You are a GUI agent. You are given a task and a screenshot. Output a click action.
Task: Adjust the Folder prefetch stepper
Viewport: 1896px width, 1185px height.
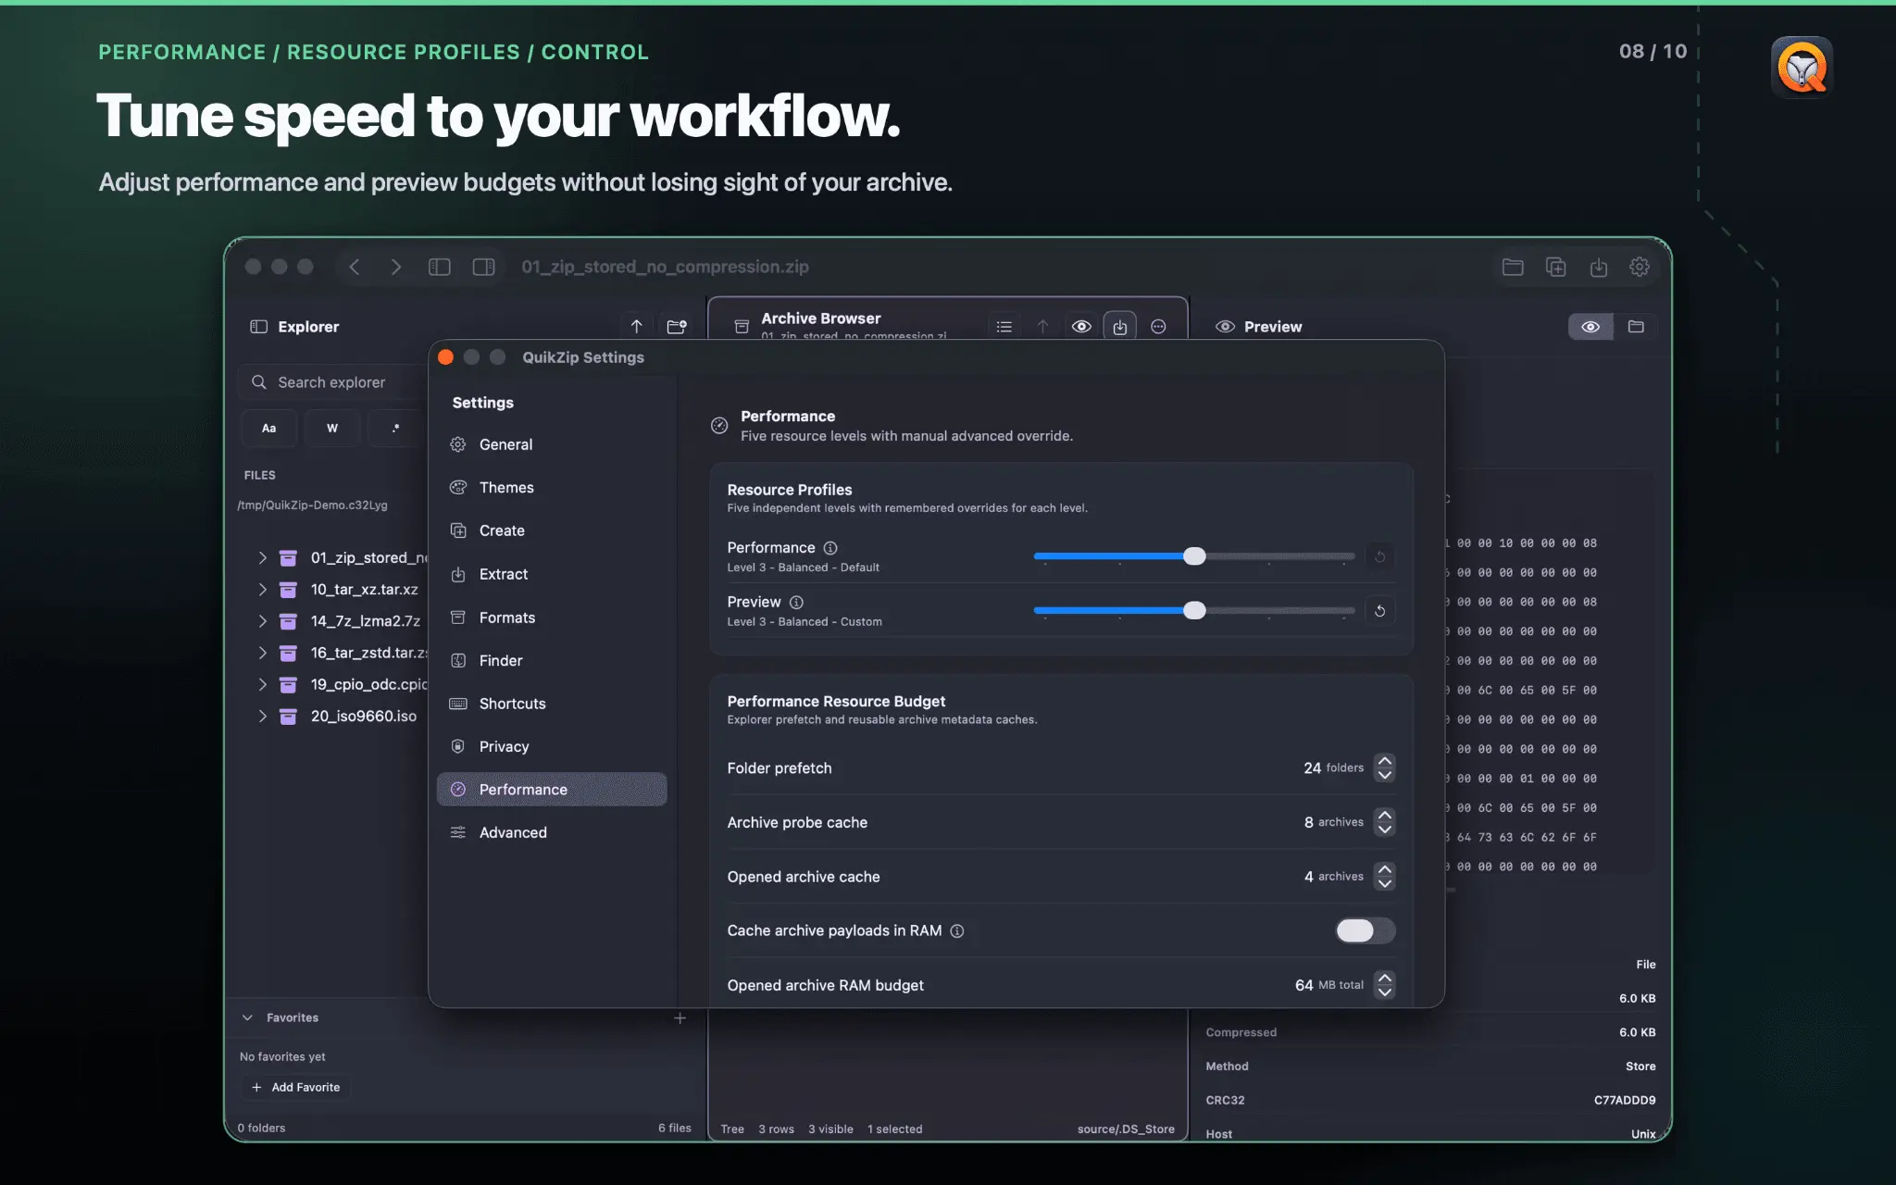coord(1384,767)
